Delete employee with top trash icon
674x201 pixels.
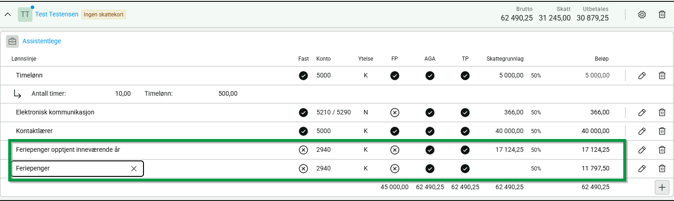tap(662, 15)
